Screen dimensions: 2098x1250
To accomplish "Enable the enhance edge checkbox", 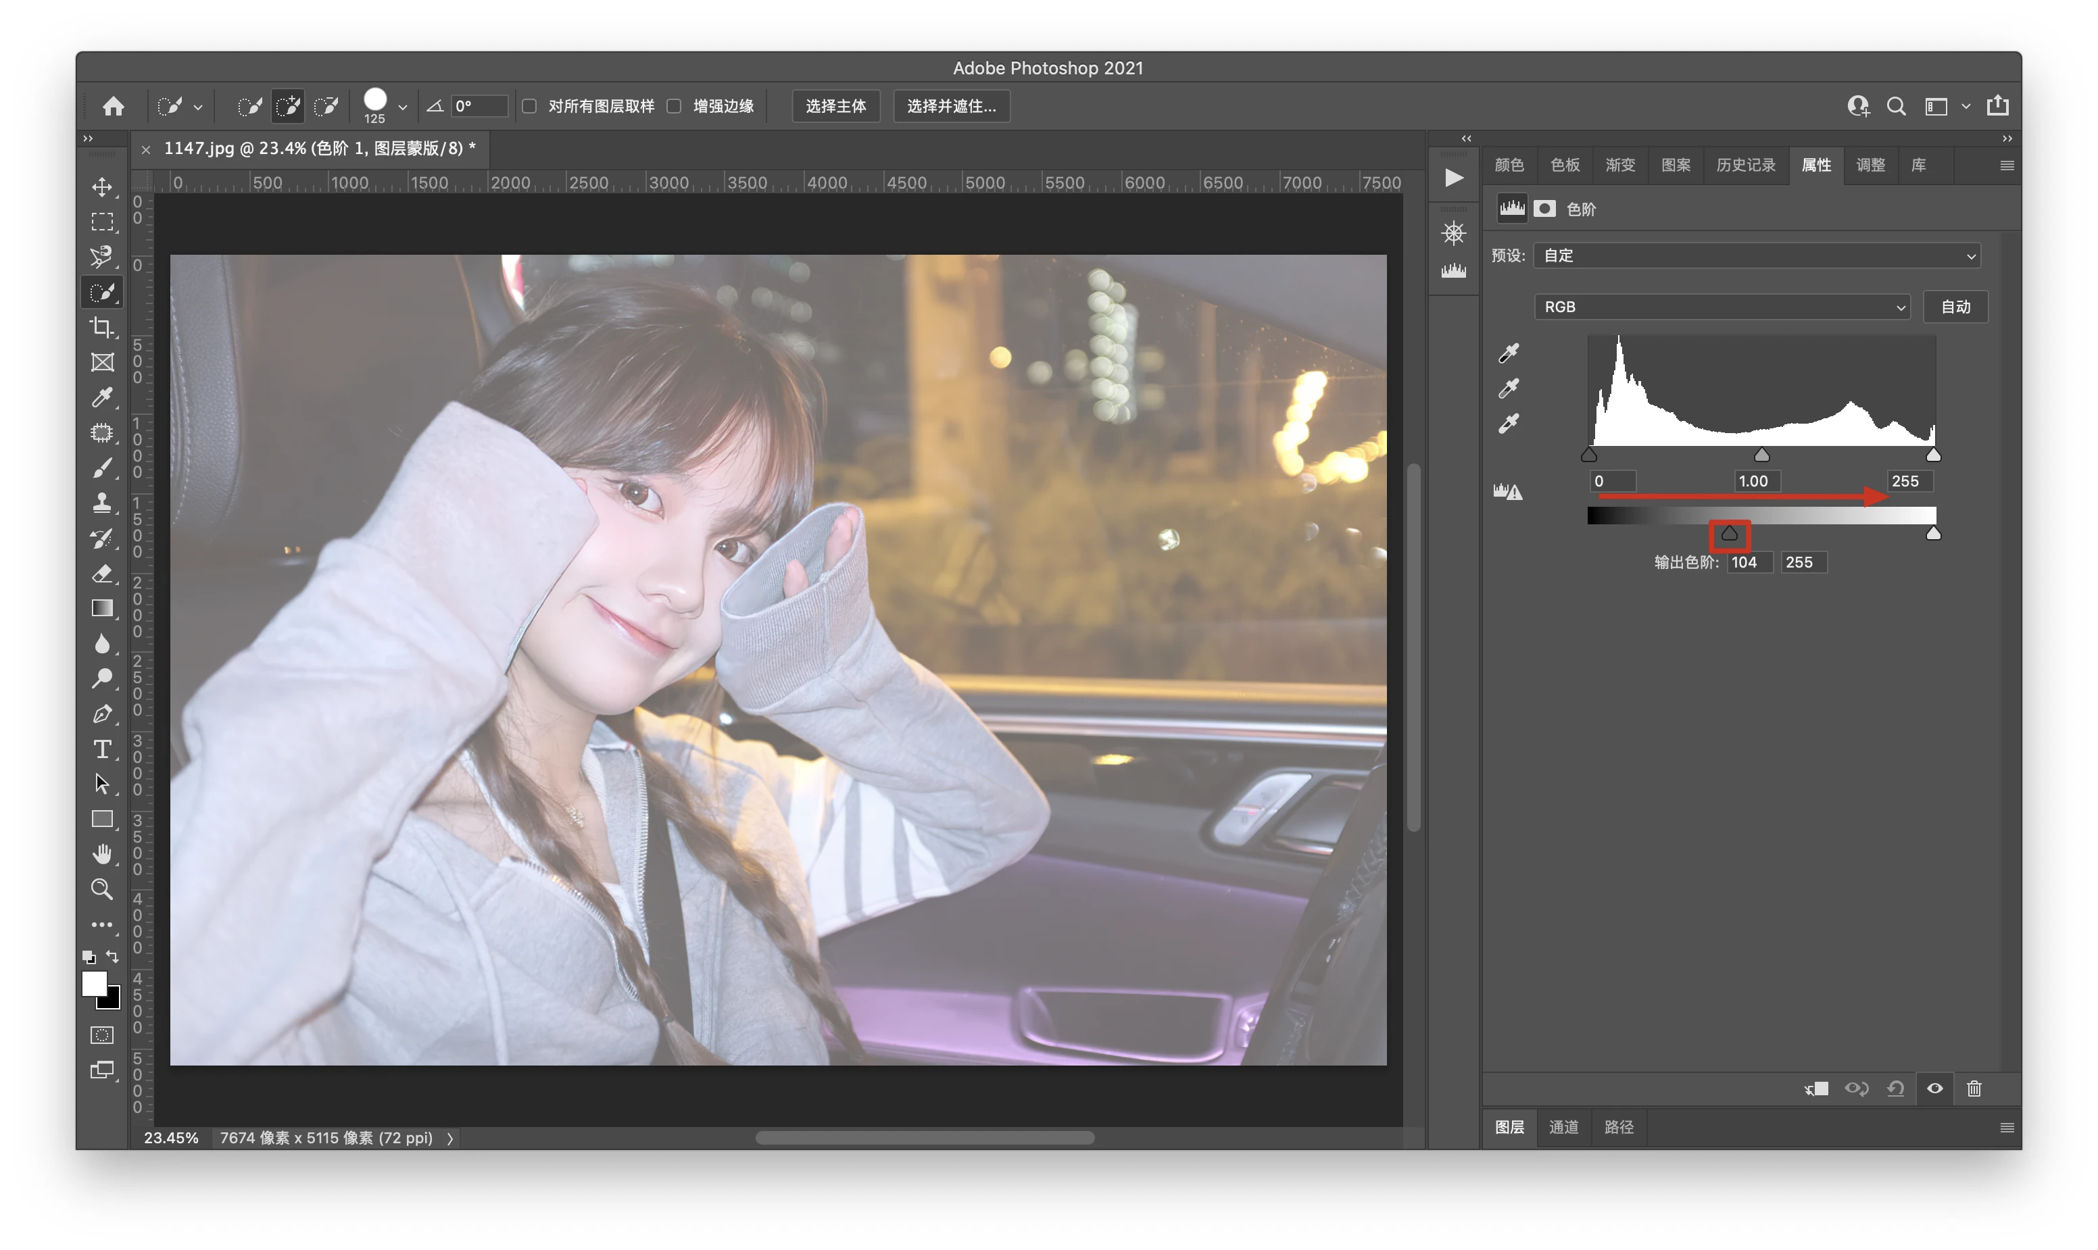I will pos(674,106).
